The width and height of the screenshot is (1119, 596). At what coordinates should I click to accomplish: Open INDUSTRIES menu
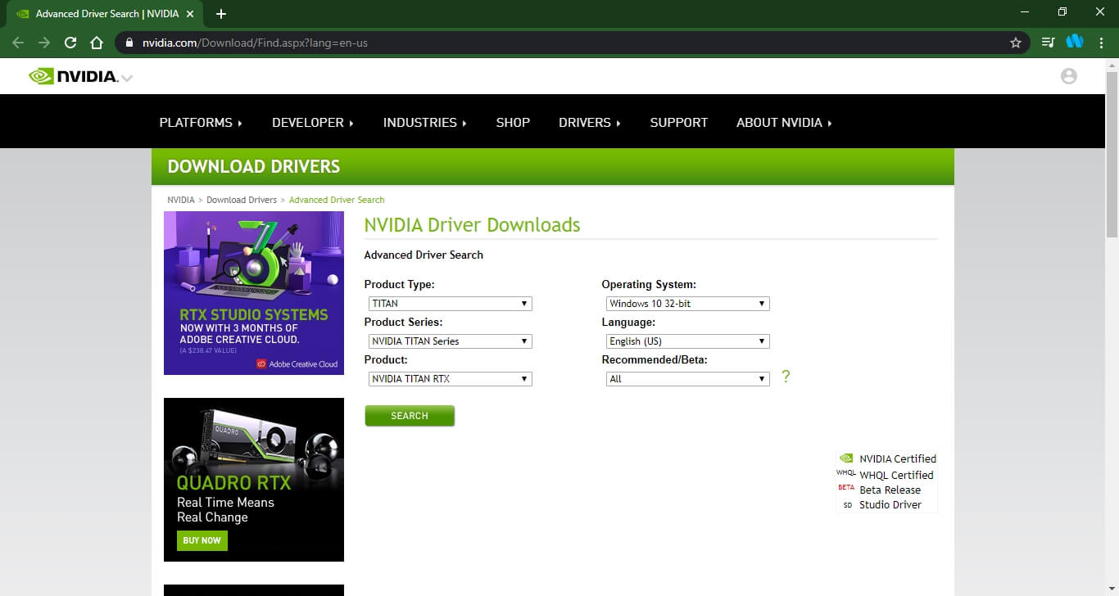(x=424, y=123)
